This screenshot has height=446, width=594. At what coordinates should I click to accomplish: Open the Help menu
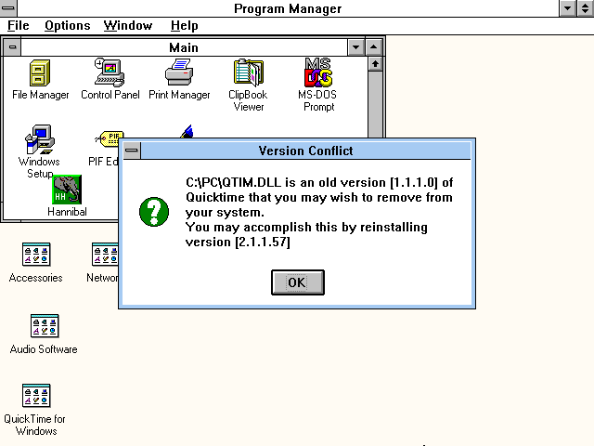184,26
